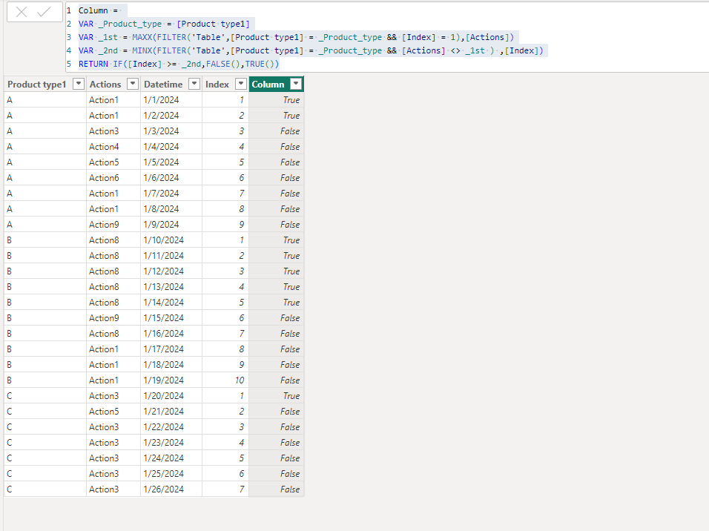Select the Product type1 column header
This screenshot has height=531, width=709.
coord(37,84)
